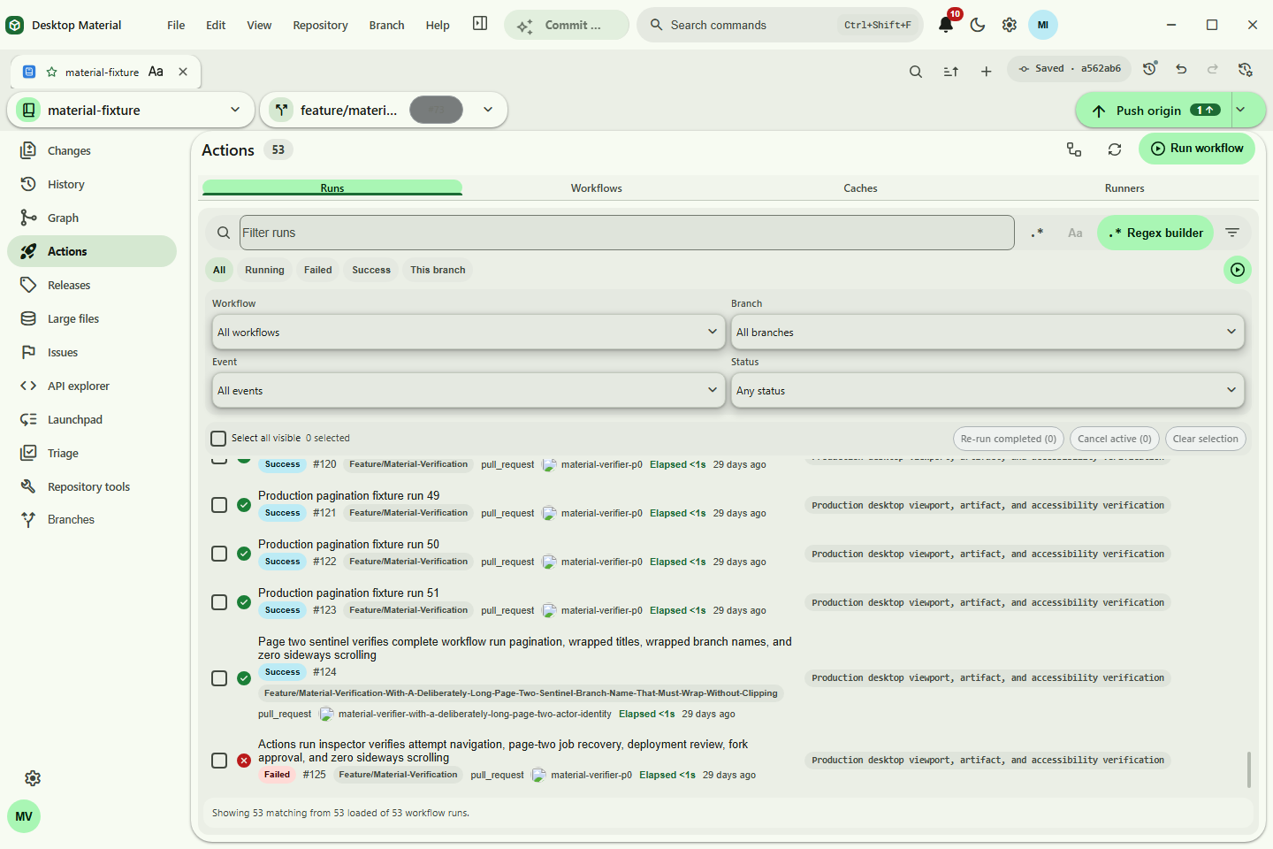The image size is (1273, 849).
Task: Filter by Failed runs chip
Action: (317, 270)
